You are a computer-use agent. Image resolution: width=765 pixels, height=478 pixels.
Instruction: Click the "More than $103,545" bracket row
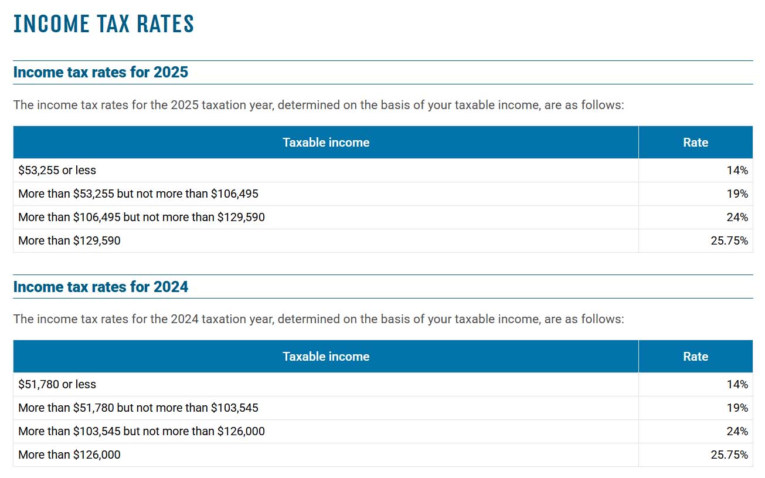141,431
